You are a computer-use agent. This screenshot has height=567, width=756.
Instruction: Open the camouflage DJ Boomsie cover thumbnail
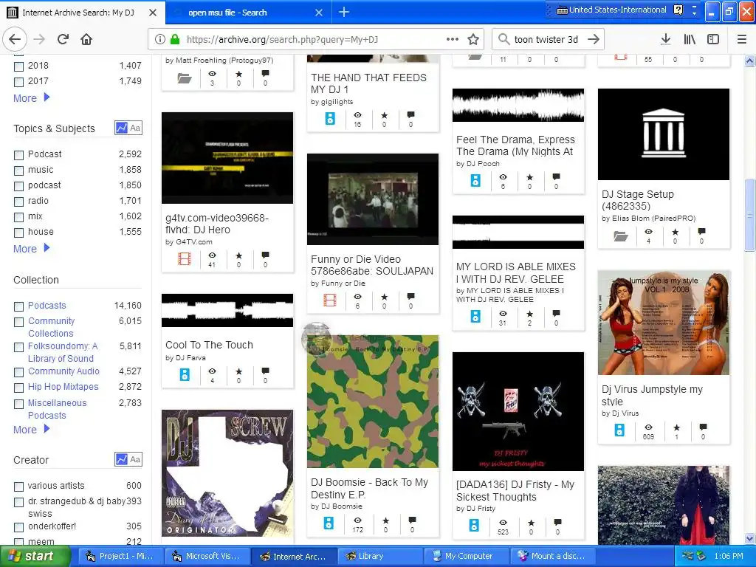click(373, 401)
